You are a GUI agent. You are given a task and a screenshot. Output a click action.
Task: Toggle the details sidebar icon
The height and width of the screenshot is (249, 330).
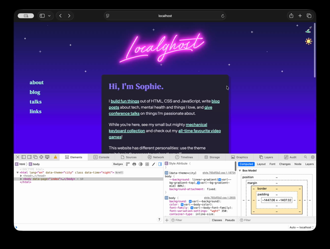pyautogui.click(x=160, y=164)
